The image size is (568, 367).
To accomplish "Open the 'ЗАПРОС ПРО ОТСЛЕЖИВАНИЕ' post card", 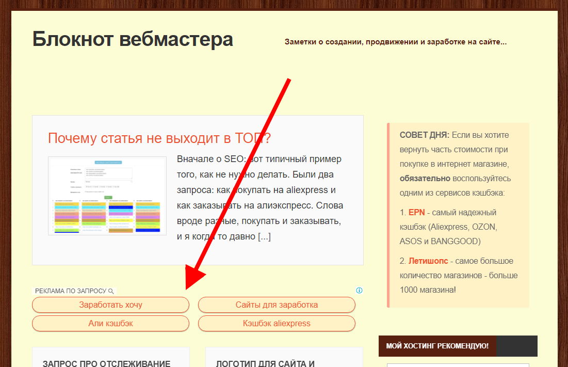I will point(110,357).
